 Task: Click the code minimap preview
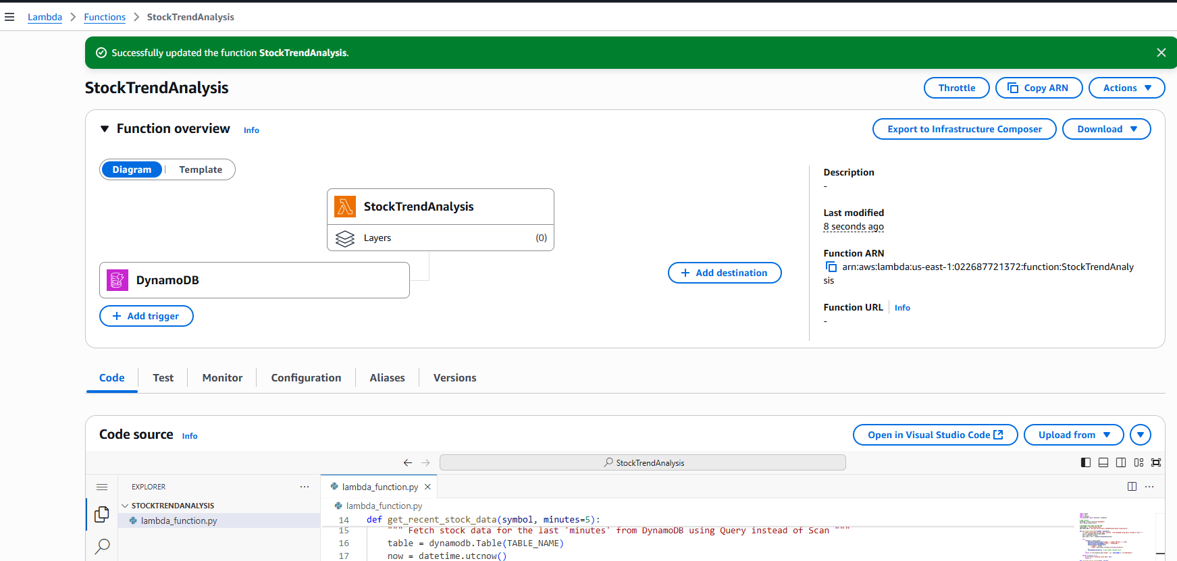tap(1112, 537)
